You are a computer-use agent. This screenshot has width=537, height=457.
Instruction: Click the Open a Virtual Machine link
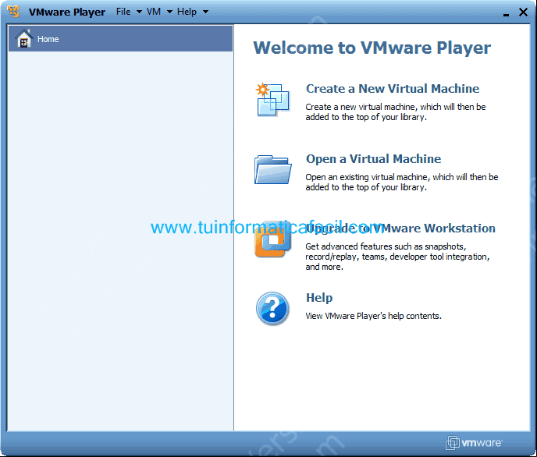[x=373, y=159]
